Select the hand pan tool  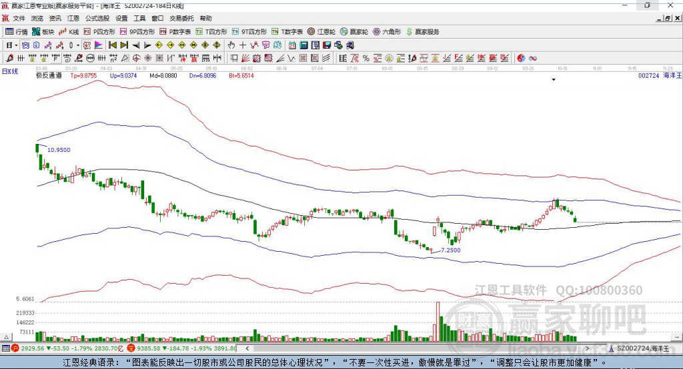point(231,45)
